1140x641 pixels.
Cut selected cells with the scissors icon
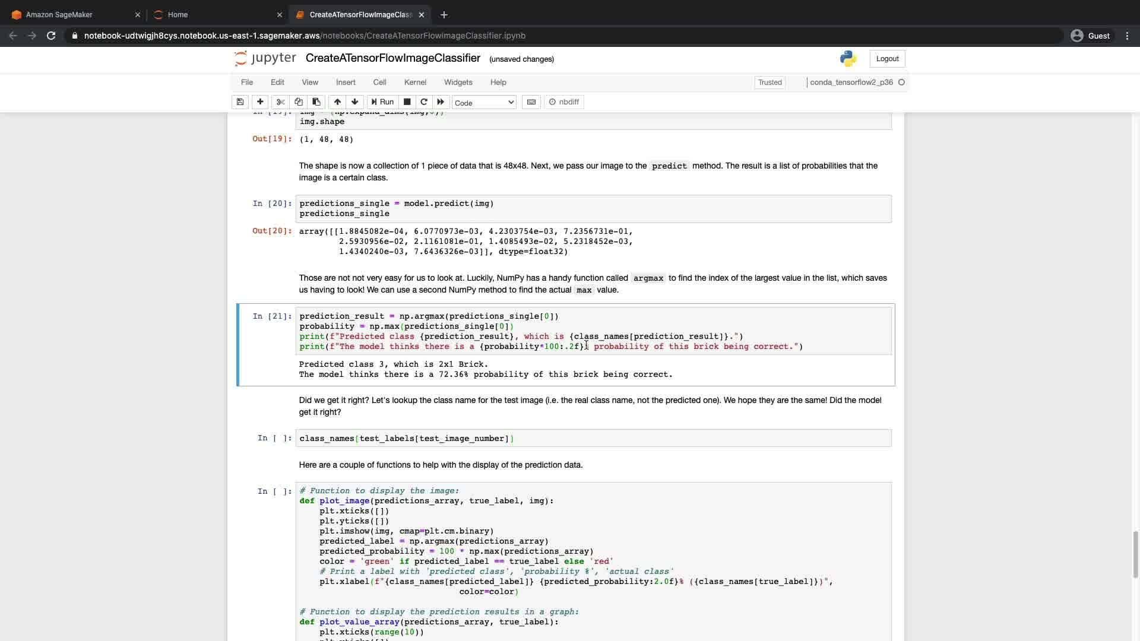pos(281,102)
